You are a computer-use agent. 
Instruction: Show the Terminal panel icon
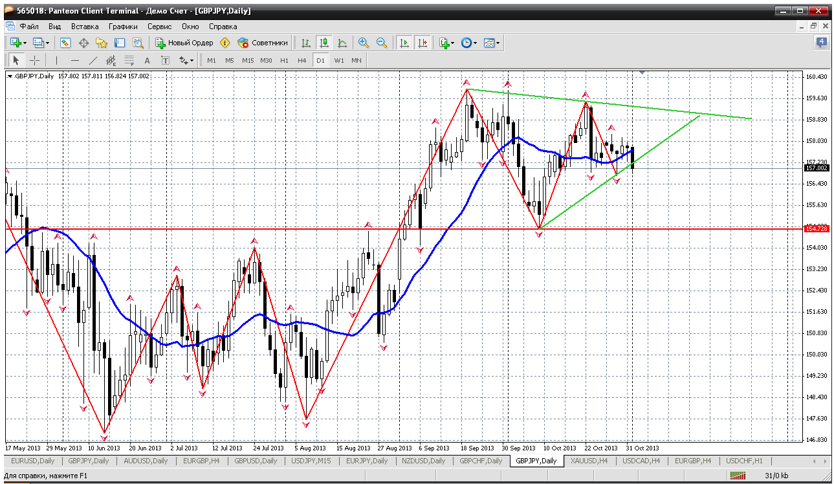(120, 43)
